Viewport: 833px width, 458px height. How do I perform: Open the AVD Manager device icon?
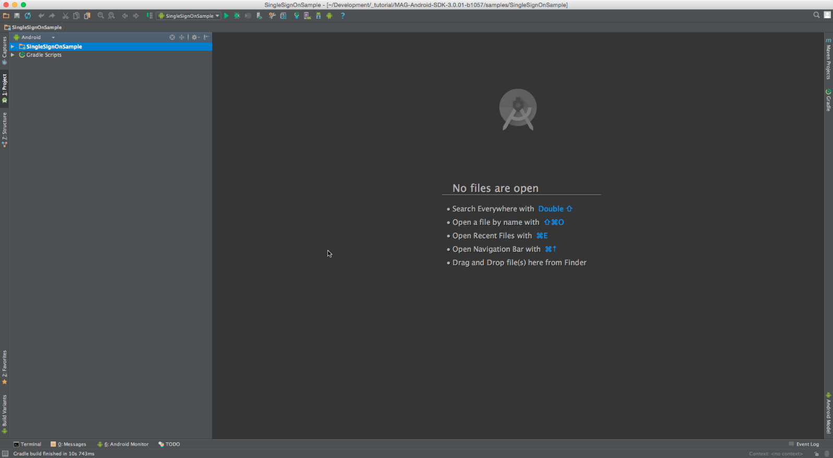308,16
